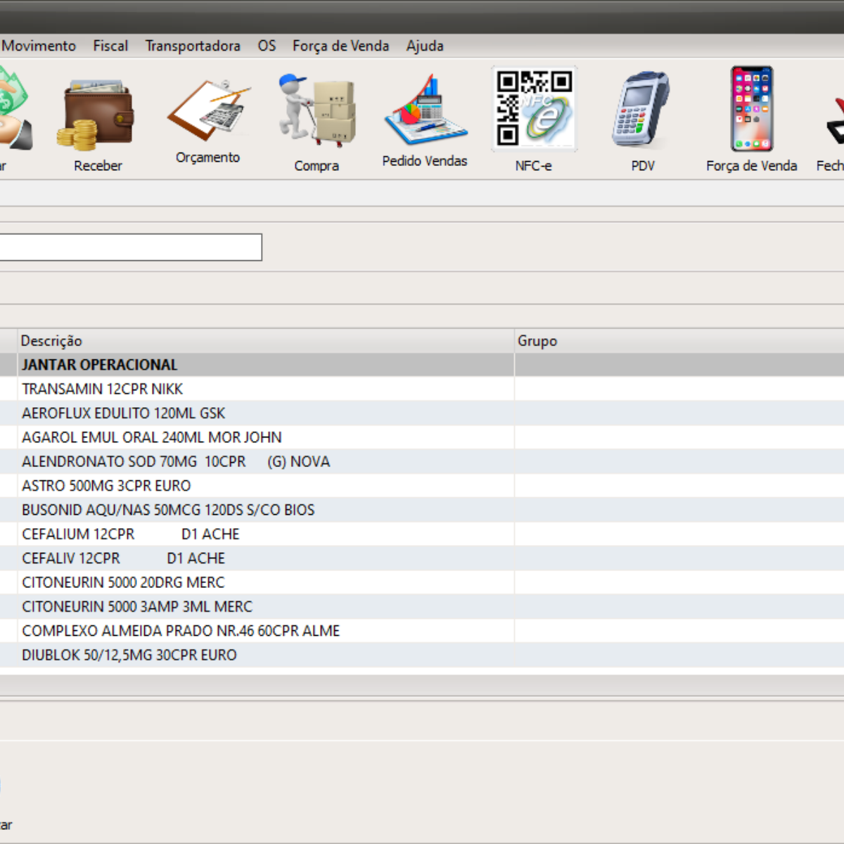Click the Orçamento clipboard icon
This screenshot has height=844, width=844.
tap(207, 113)
